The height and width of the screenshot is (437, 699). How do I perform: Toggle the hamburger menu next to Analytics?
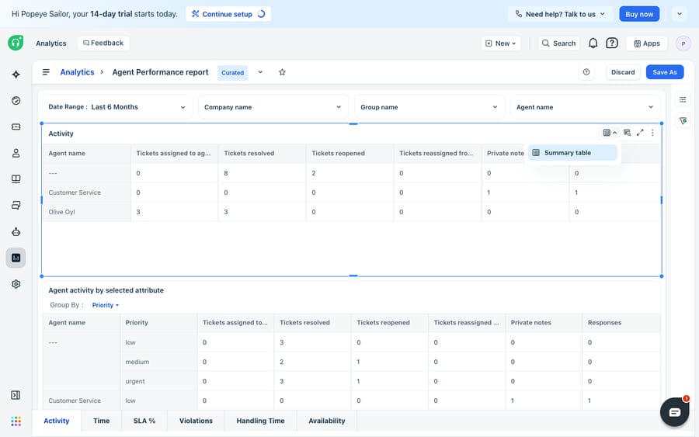tap(46, 72)
